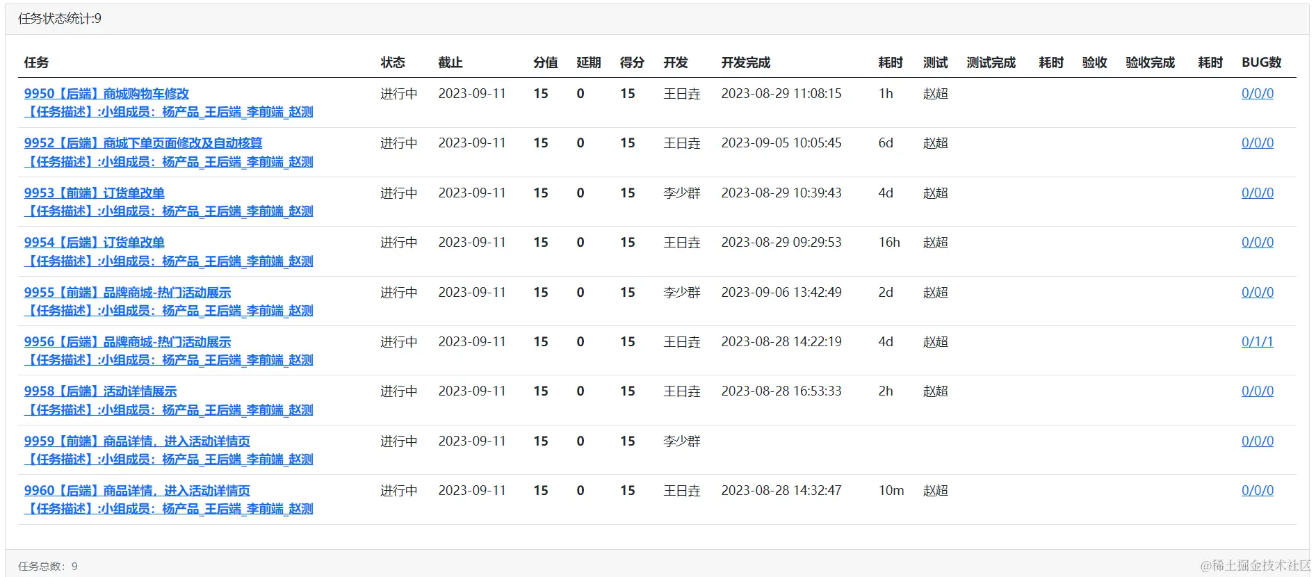Image resolution: width=1316 pixels, height=577 pixels.
Task: Select completion time 2023-08-28 14:22:19
Action: (781, 342)
